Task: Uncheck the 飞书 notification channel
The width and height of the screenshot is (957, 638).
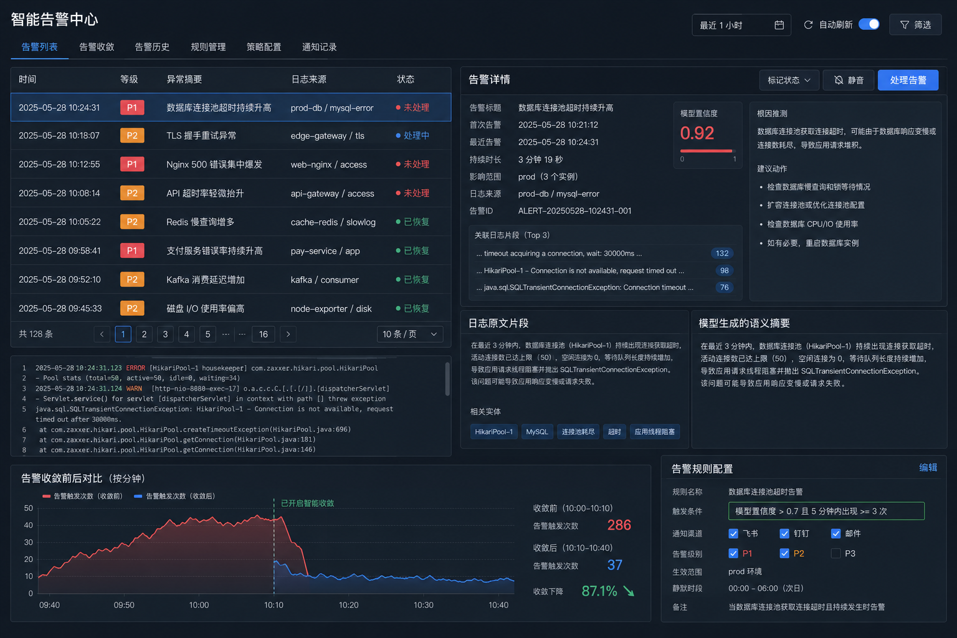Action: (x=733, y=534)
